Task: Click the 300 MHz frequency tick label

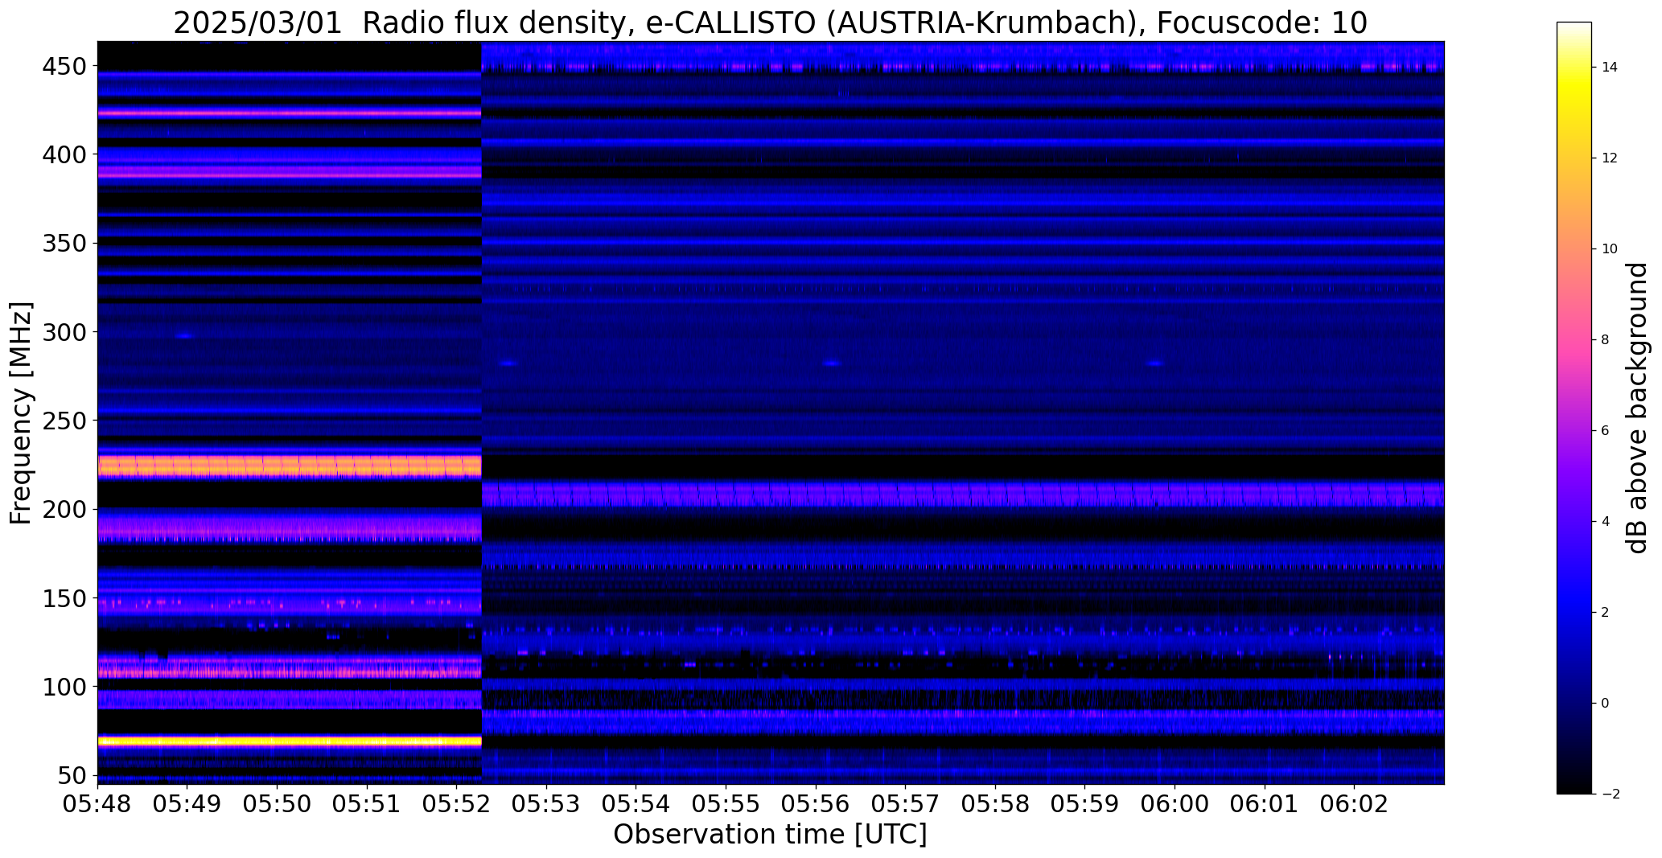Action: coord(64,332)
